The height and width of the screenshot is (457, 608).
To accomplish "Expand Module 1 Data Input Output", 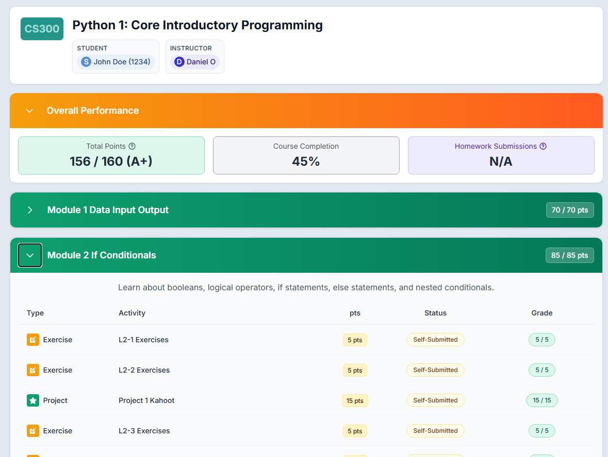I will 30,210.
